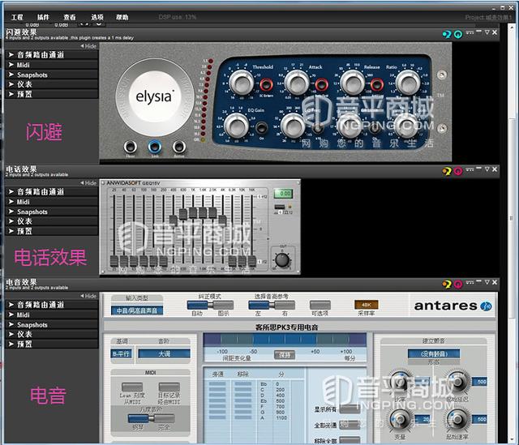Toggle the 选择音高参考 左/右 switch
Image resolution: width=519 pixels, height=445 pixels.
[x=272, y=305]
